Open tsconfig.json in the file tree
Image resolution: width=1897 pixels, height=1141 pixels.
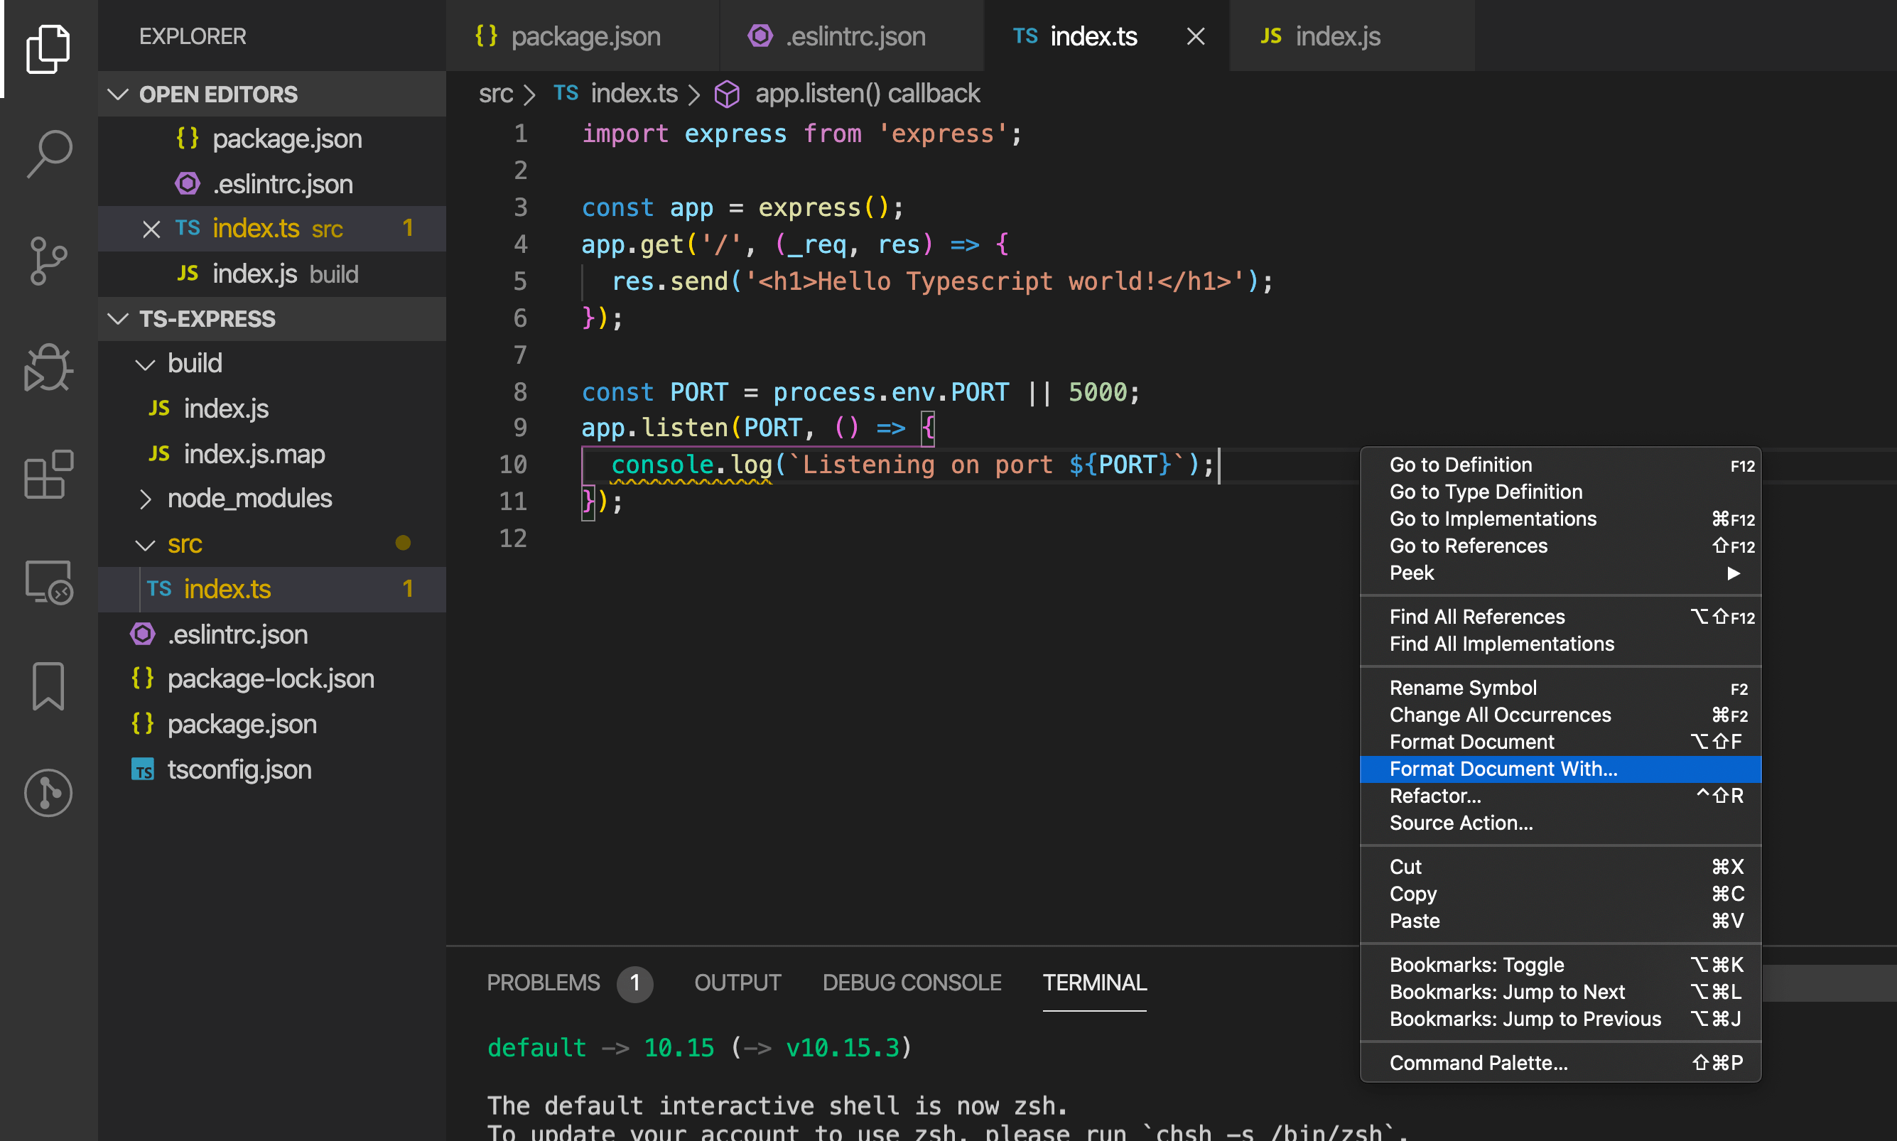pos(239,769)
